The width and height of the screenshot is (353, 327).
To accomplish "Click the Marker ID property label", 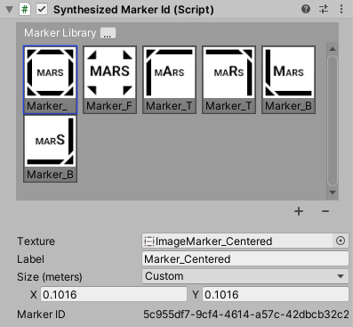I will pos(41,315).
